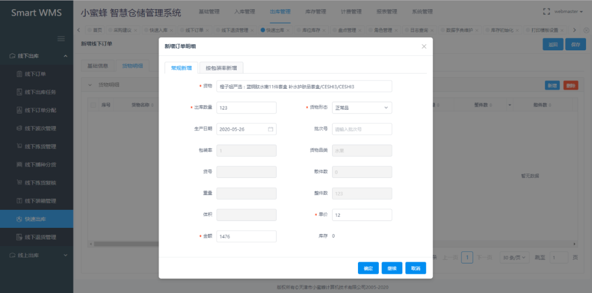Switch to 按包装率新增 tab
This screenshot has height=293, width=592.
(221, 68)
